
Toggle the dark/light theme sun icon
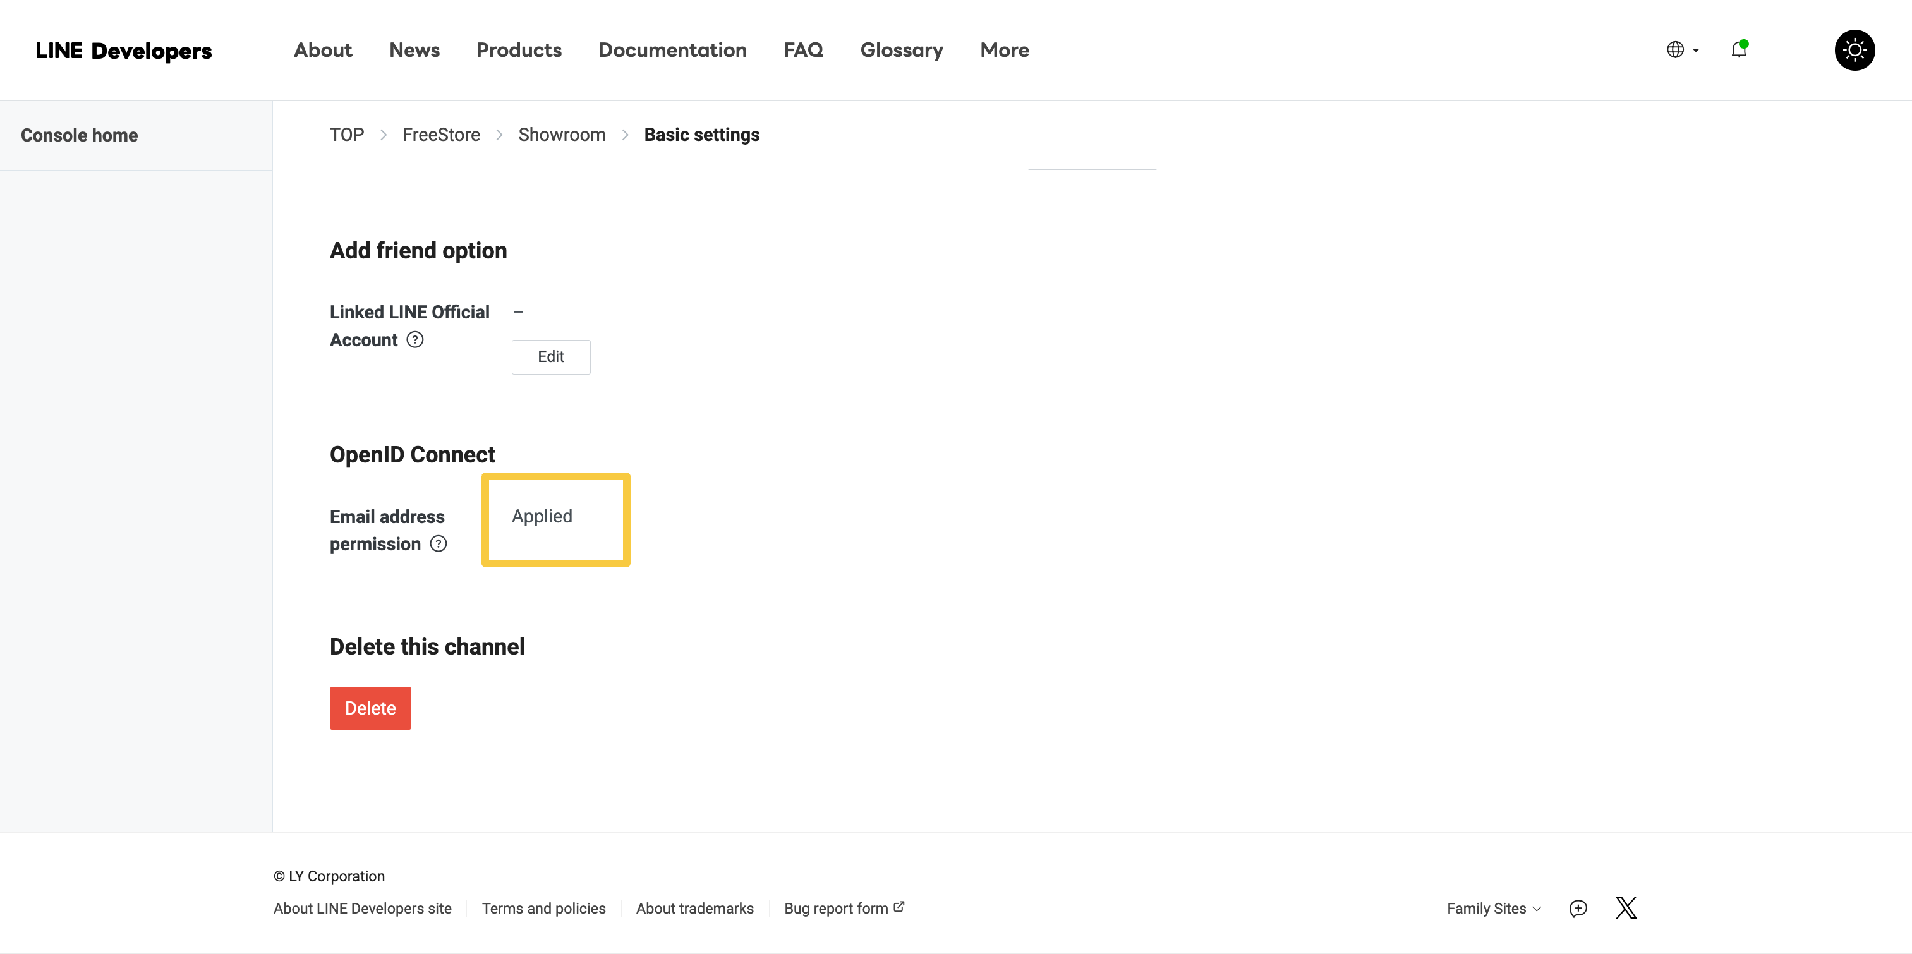click(x=1854, y=50)
